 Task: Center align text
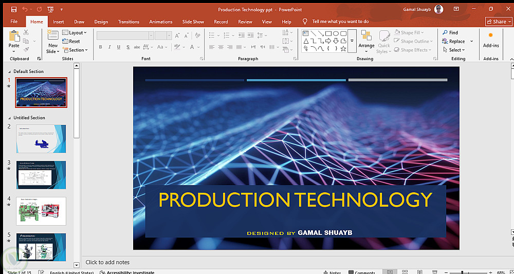(221, 47)
